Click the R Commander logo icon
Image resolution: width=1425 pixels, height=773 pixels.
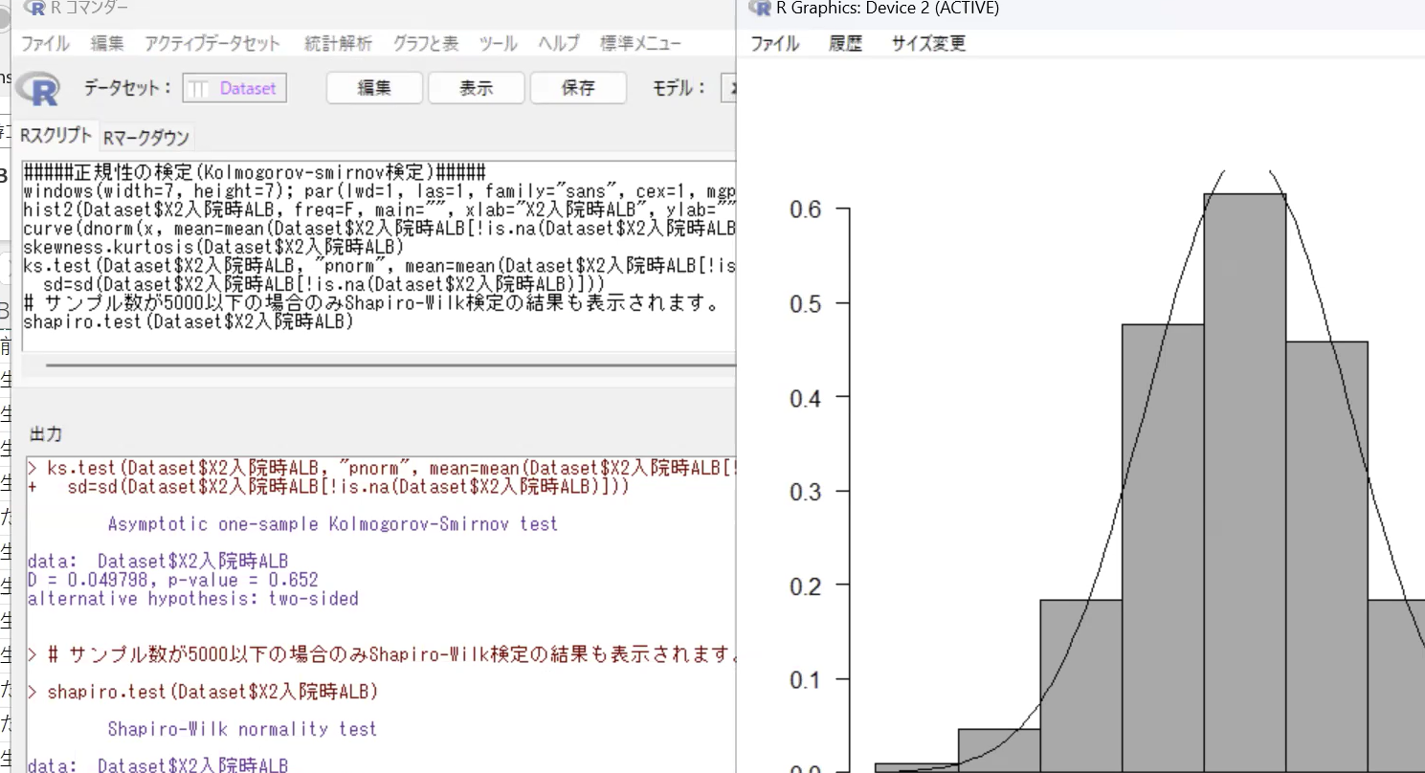coord(38,88)
